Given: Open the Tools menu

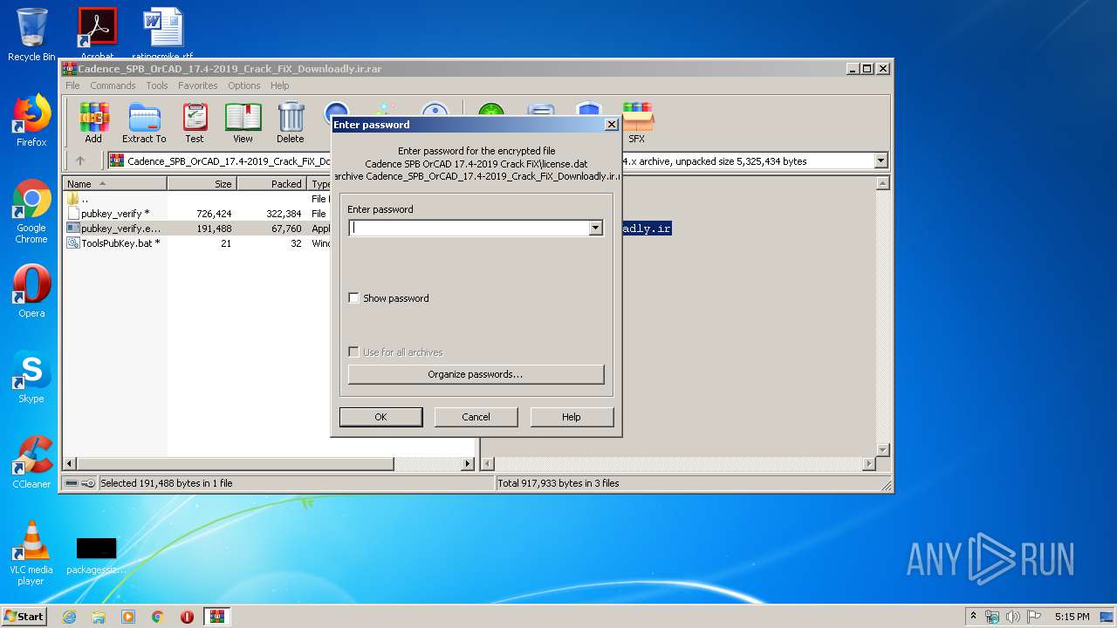Looking at the screenshot, I should pos(157,85).
